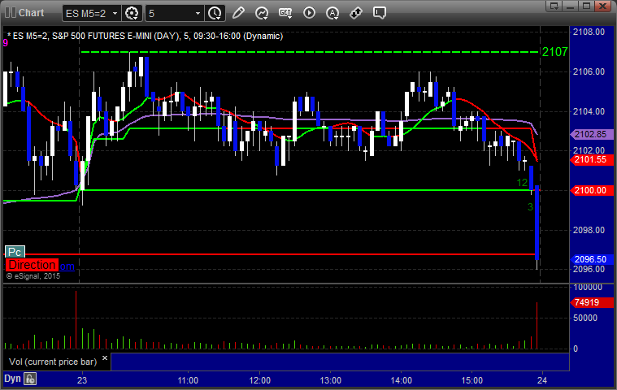Click the window pop-out restore icon
617x390 pixels.
554,6
